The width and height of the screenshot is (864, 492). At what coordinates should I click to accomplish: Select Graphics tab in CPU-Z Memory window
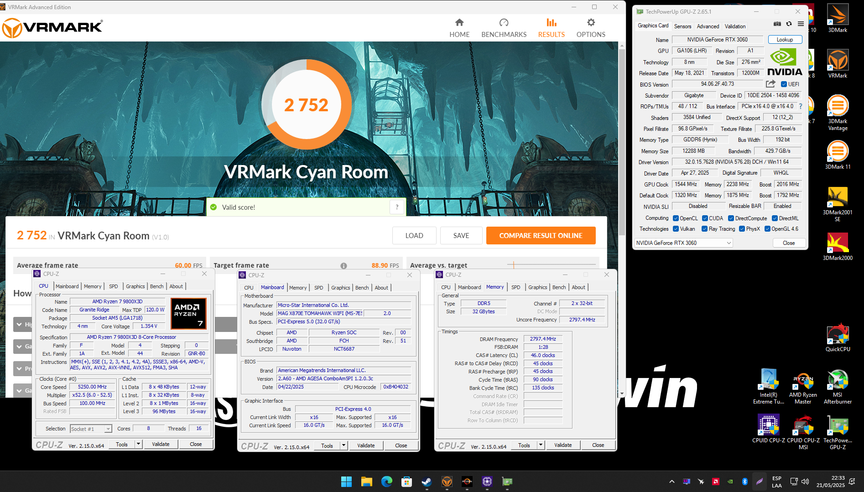(x=537, y=287)
